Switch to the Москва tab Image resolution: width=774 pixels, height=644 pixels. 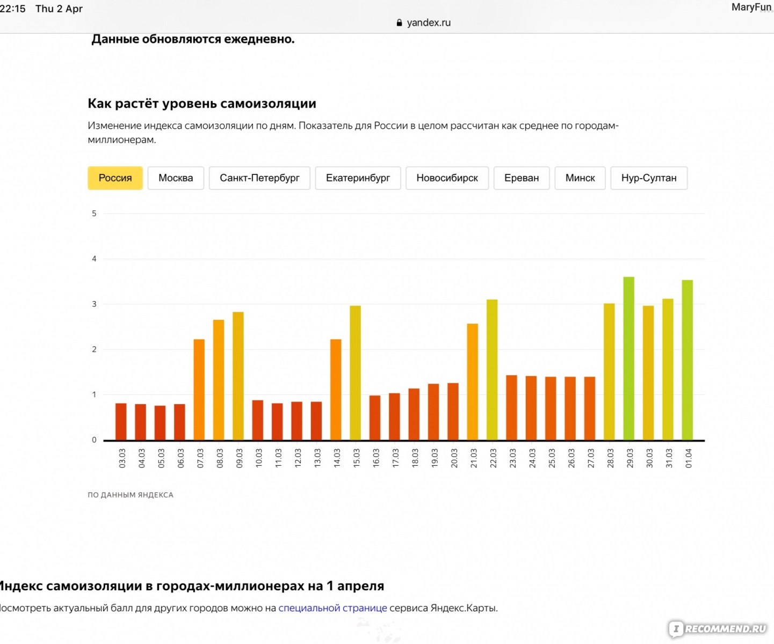(x=176, y=178)
